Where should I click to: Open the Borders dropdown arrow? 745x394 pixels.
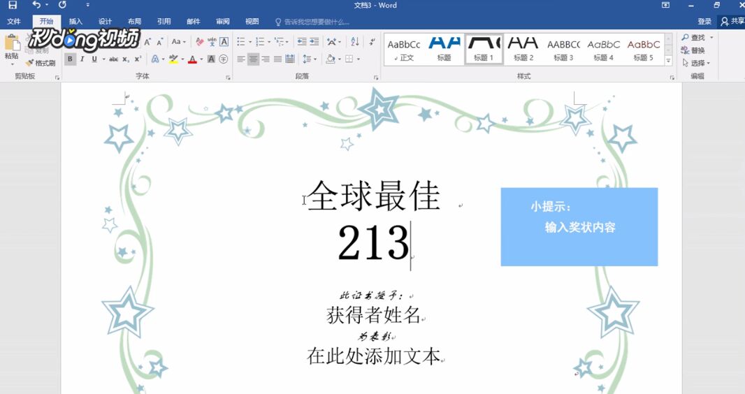click(359, 59)
